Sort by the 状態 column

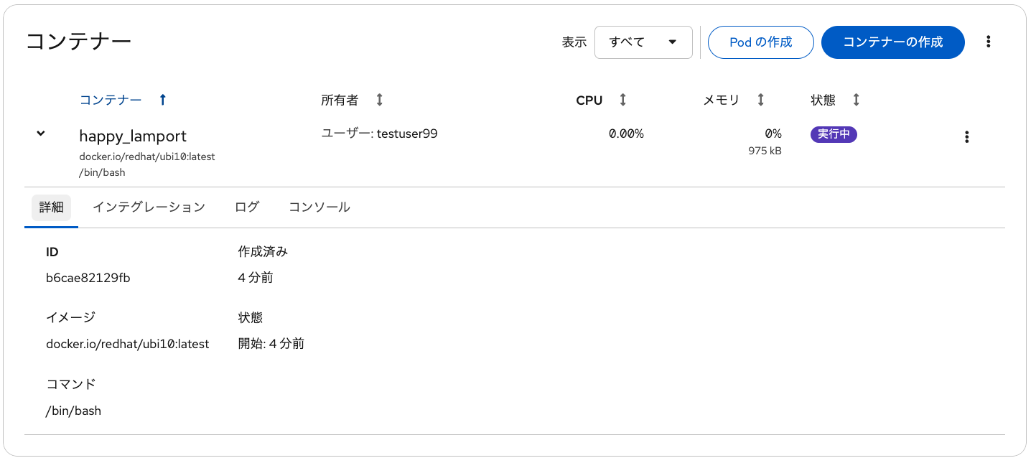856,100
